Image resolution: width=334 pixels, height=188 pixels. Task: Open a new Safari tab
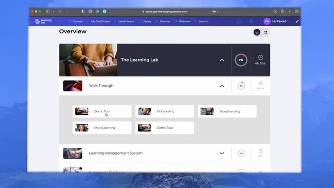290,11
